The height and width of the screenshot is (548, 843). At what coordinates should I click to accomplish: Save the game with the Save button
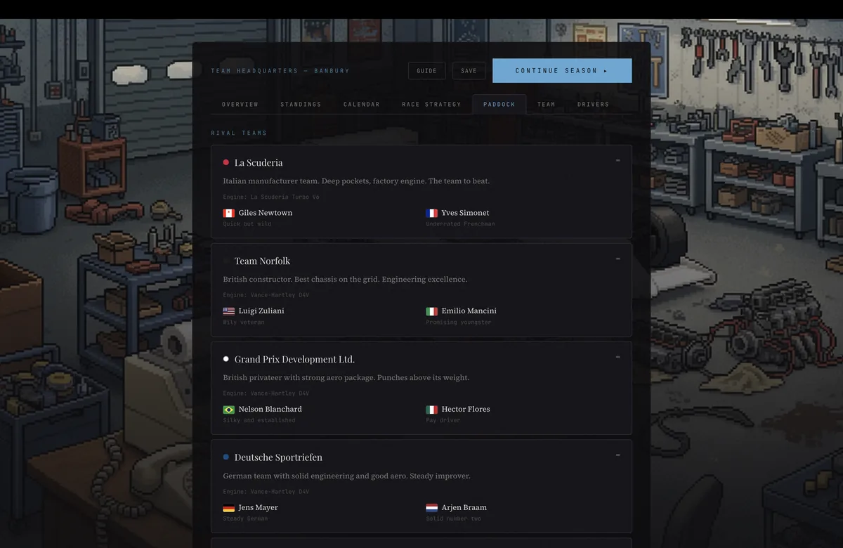(x=469, y=71)
